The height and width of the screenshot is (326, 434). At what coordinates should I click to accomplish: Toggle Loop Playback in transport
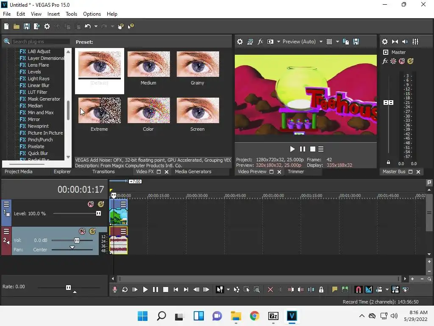[125, 289]
